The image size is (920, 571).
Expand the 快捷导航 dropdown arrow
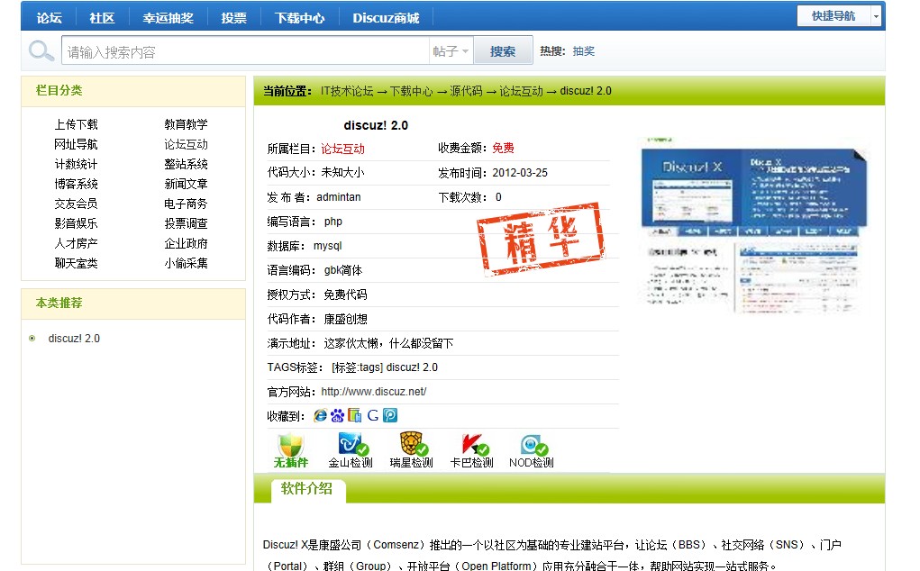pyautogui.click(x=876, y=16)
